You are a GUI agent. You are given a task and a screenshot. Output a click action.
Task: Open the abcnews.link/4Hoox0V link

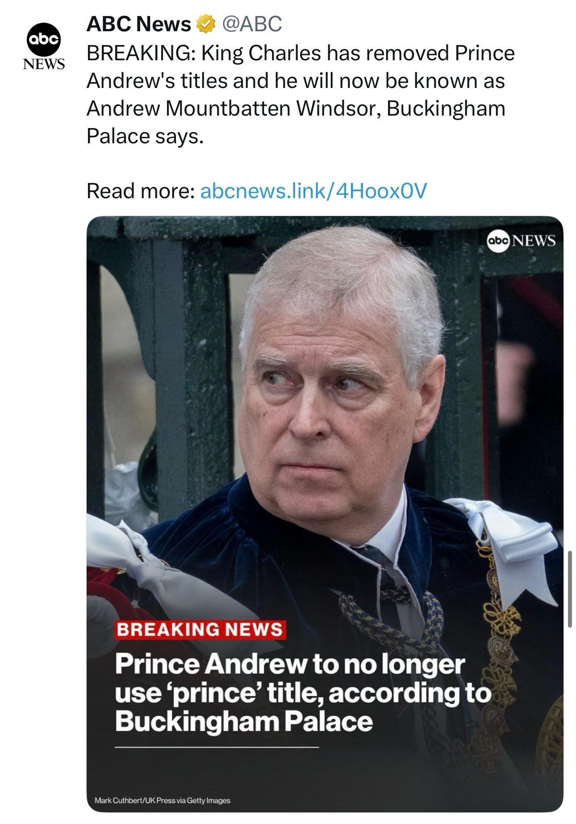314,191
